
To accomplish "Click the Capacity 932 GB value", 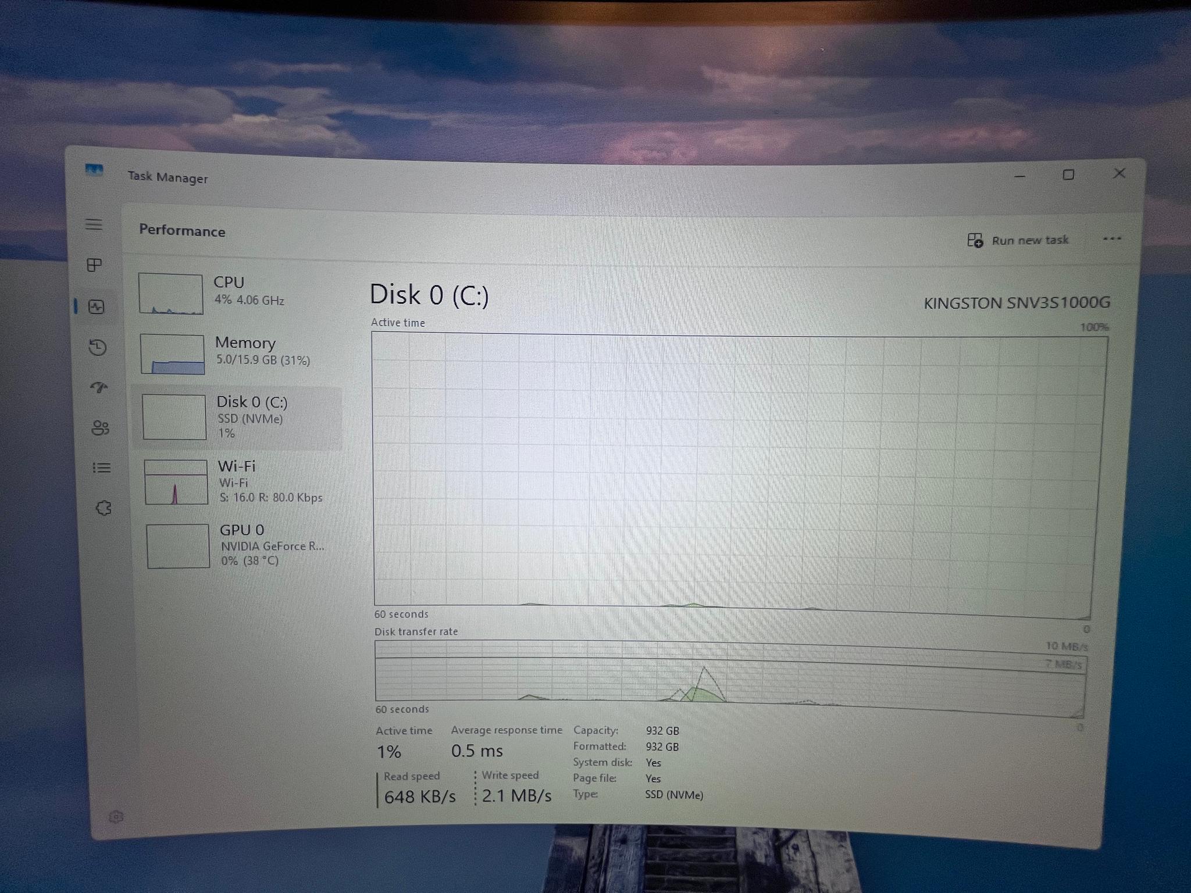I will click(x=662, y=731).
